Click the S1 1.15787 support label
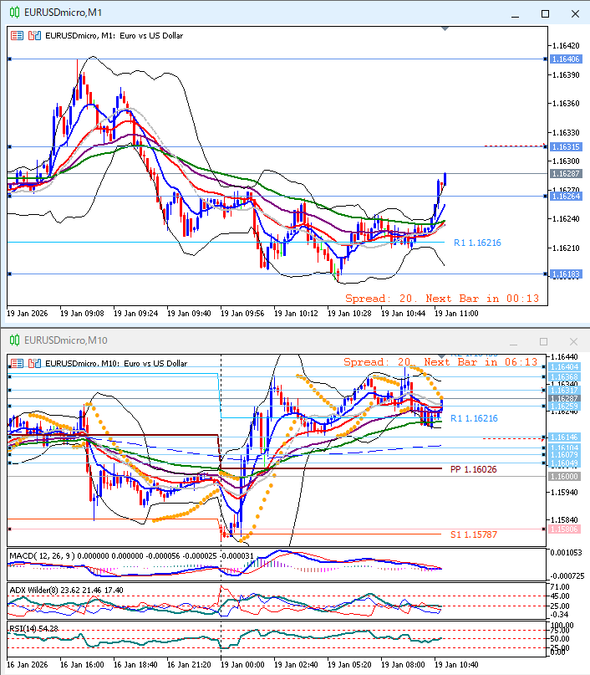 (473, 534)
